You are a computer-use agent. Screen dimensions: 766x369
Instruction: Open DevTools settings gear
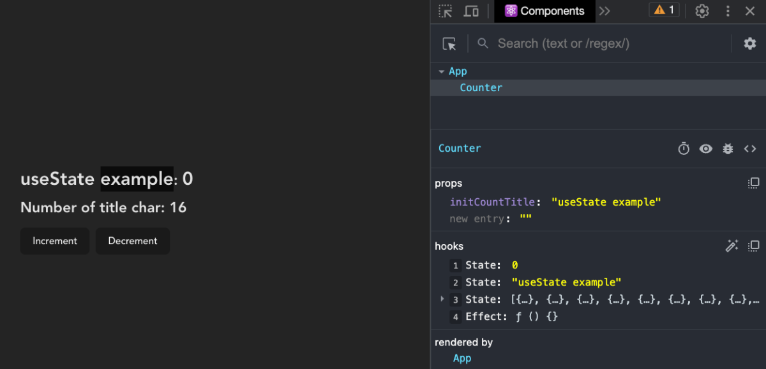click(702, 11)
